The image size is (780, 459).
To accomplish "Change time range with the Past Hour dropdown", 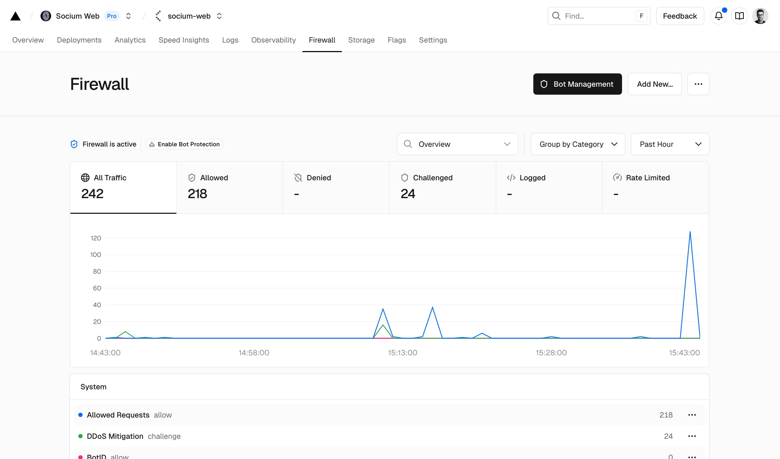I will click(x=670, y=144).
